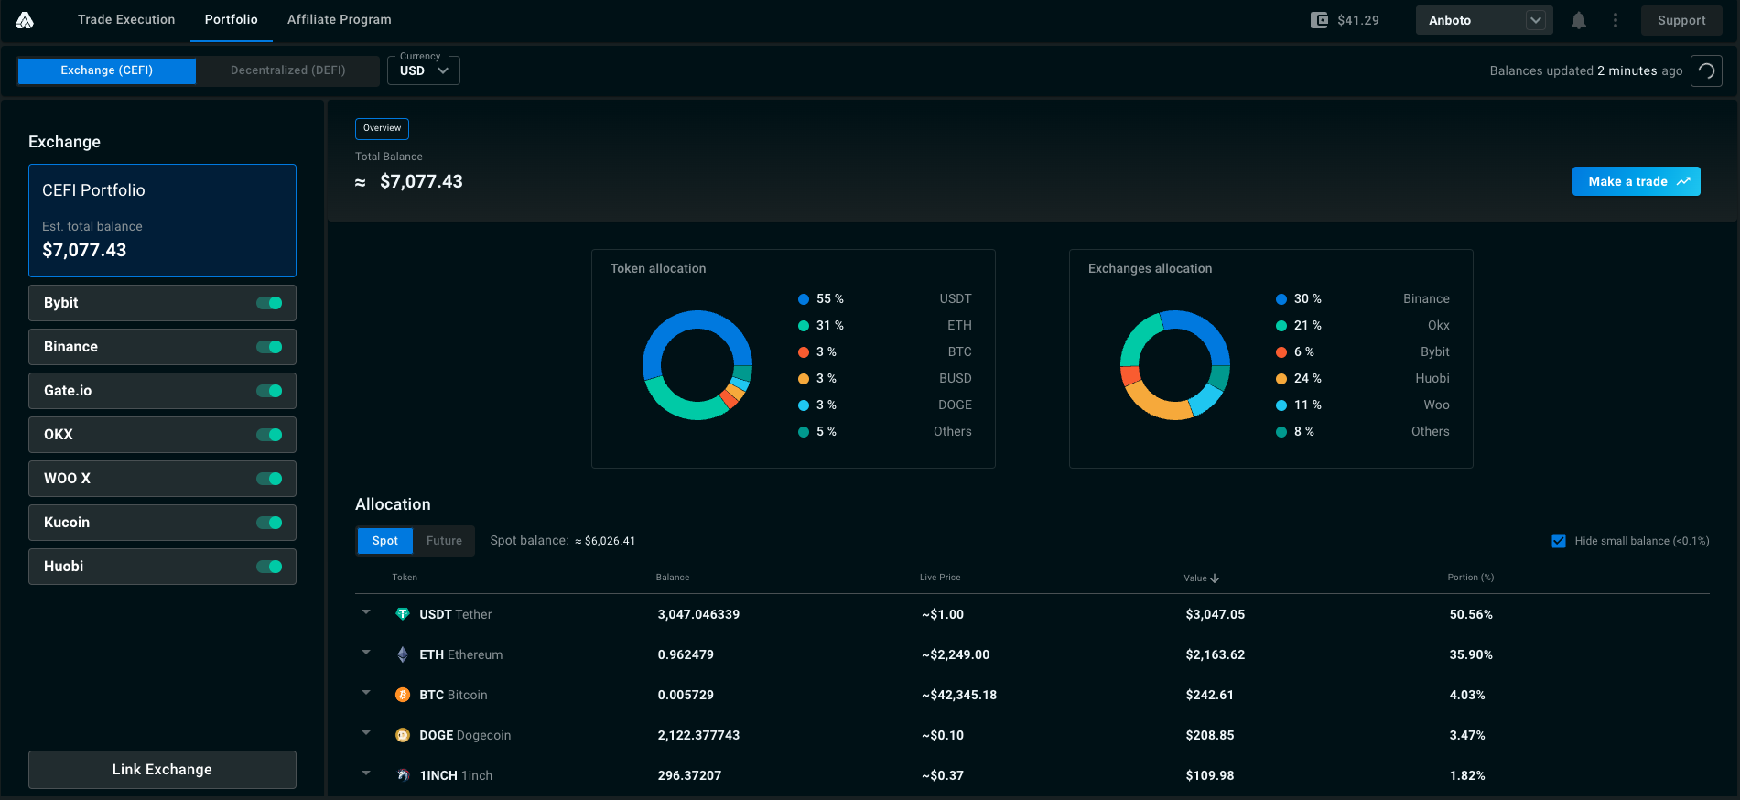Sort by Value column arrow
Viewport: 1740px width, 800px height.
pyautogui.click(x=1215, y=578)
